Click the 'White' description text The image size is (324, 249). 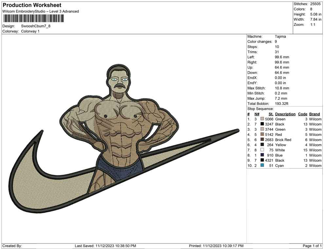pos(280,150)
